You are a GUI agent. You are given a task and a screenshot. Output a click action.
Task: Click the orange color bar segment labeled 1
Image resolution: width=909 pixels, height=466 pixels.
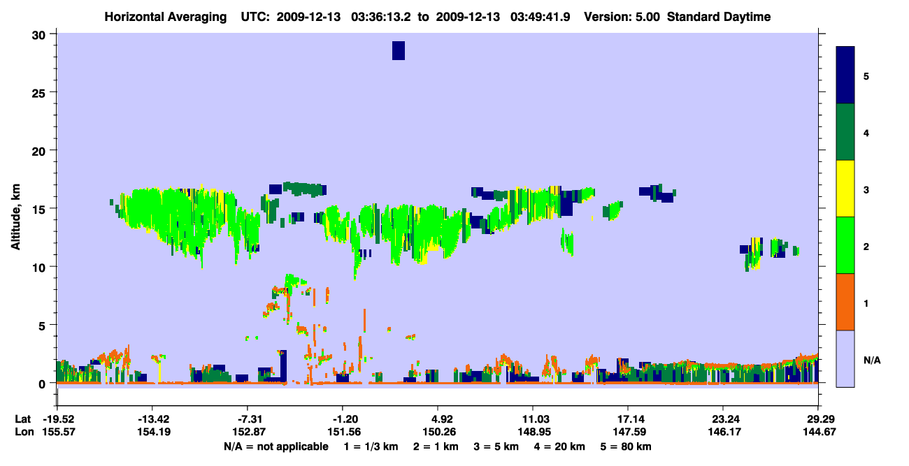click(845, 302)
